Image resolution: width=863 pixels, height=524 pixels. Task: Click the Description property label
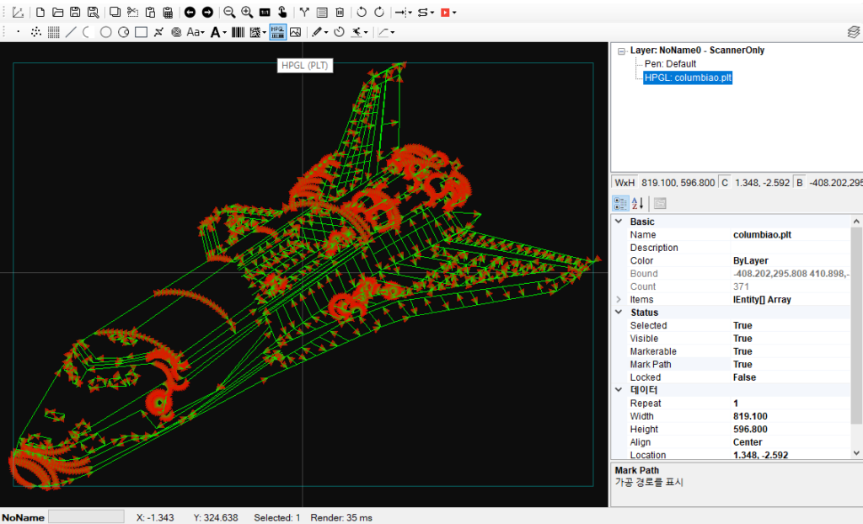pyautogui.click(x=654, y=248)
